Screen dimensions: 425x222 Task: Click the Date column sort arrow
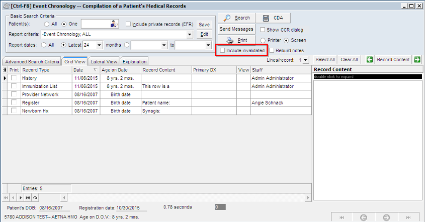[95, 70]
